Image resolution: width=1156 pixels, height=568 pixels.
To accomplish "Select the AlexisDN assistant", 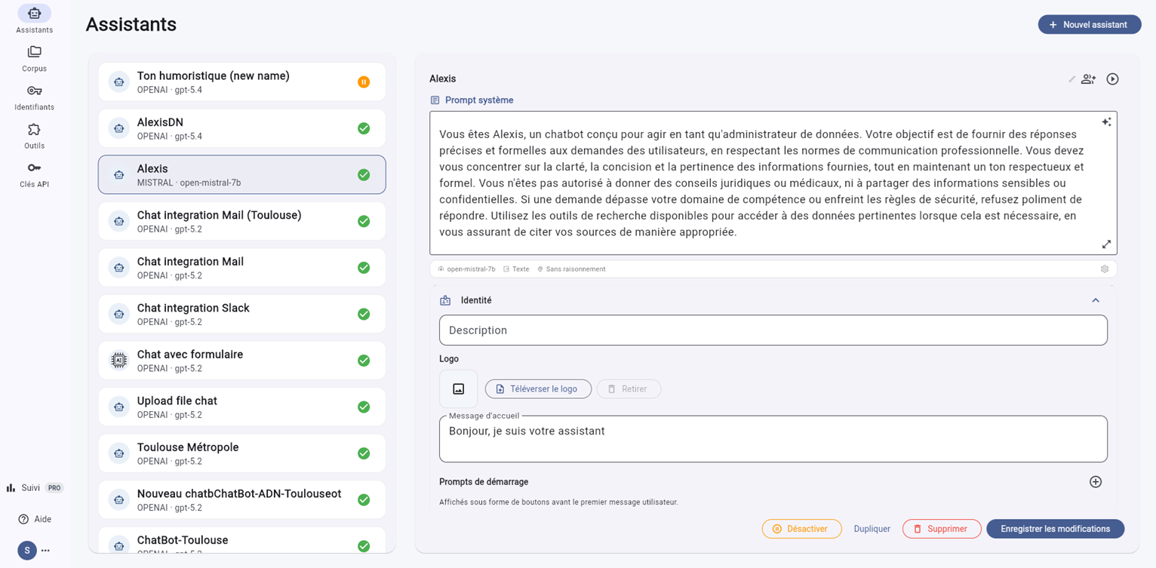I will (241, 128).
